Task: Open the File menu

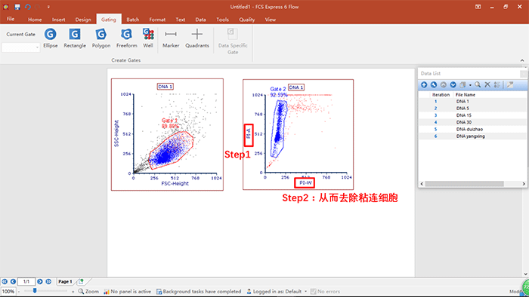Action: click(11, 19)
